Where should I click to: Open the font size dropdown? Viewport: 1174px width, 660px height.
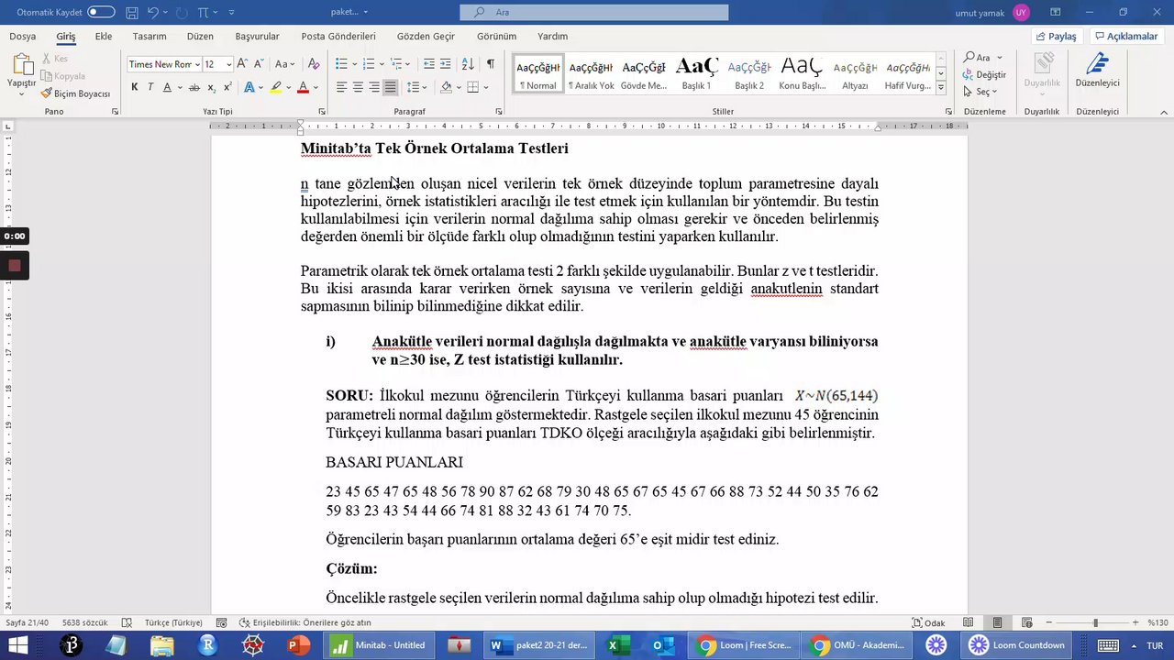228,64
